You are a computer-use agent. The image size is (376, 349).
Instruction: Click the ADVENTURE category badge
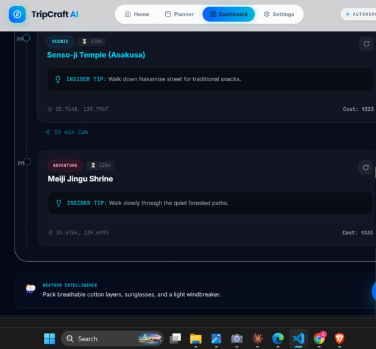pyautogui.click(x=65, y=166)
